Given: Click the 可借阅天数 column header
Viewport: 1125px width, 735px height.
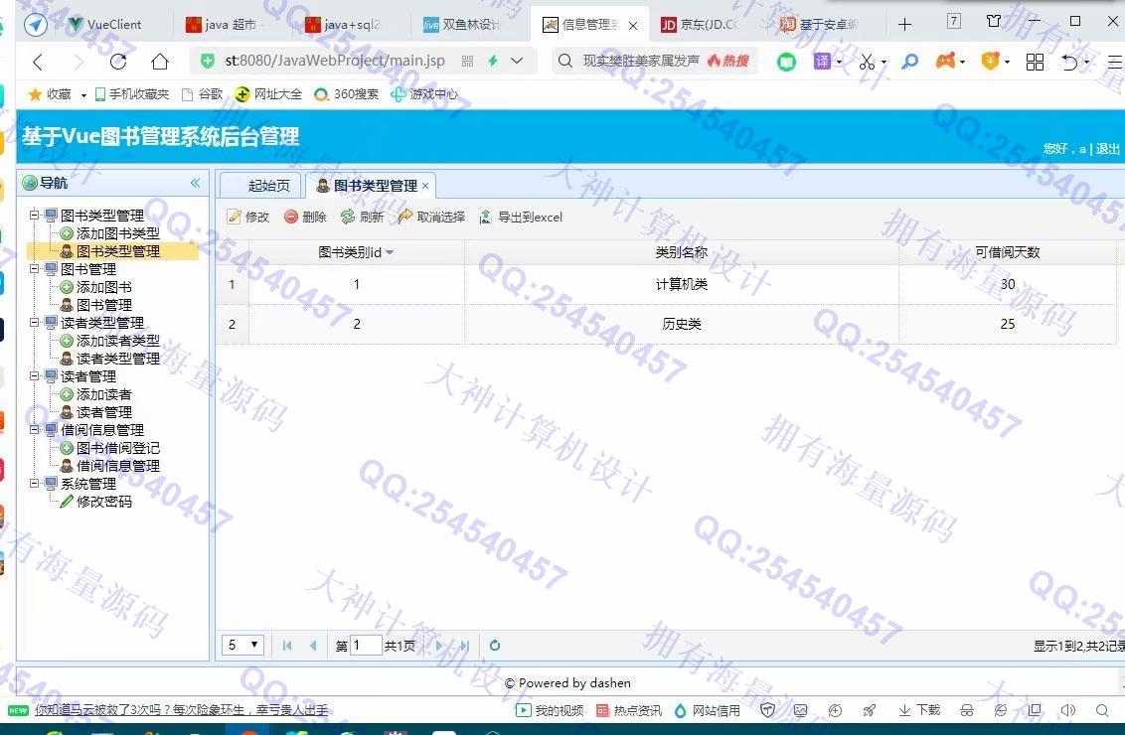Looking at the screenshot, I should point(1008,251).
